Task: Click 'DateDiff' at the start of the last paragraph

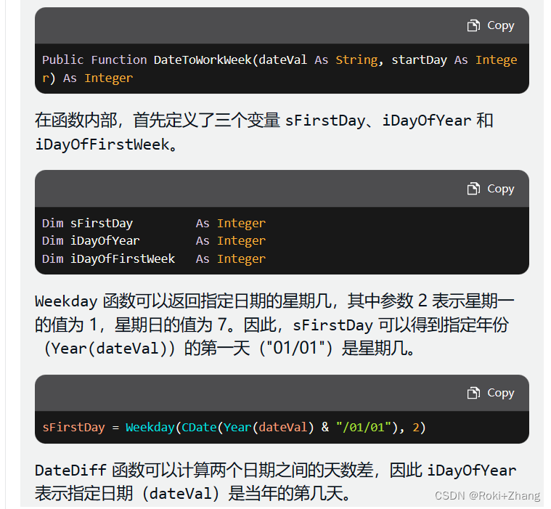Action: 70,471
